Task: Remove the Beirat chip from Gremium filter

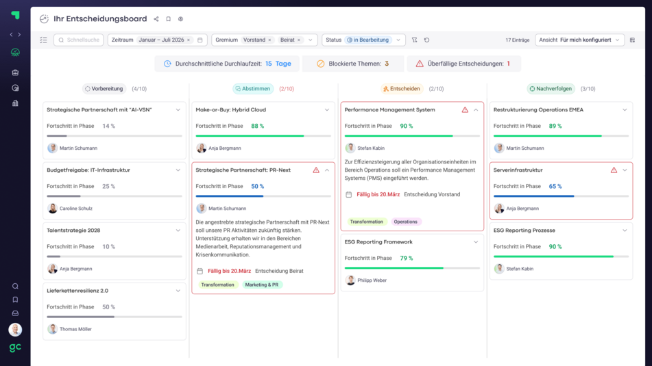Action: (x=299, y=40)
